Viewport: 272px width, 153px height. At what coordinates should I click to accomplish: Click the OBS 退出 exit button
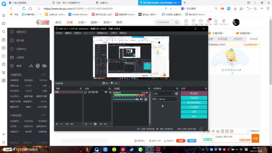click(194, 116)
